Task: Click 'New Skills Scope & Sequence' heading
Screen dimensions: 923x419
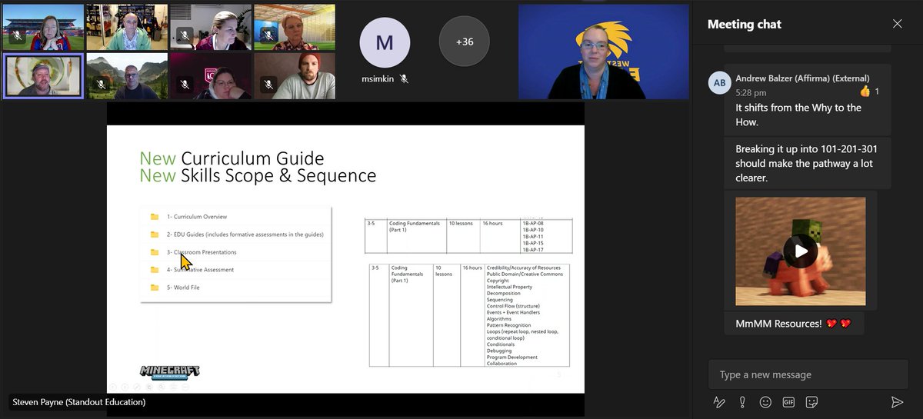Action: (x=258, y=176)
